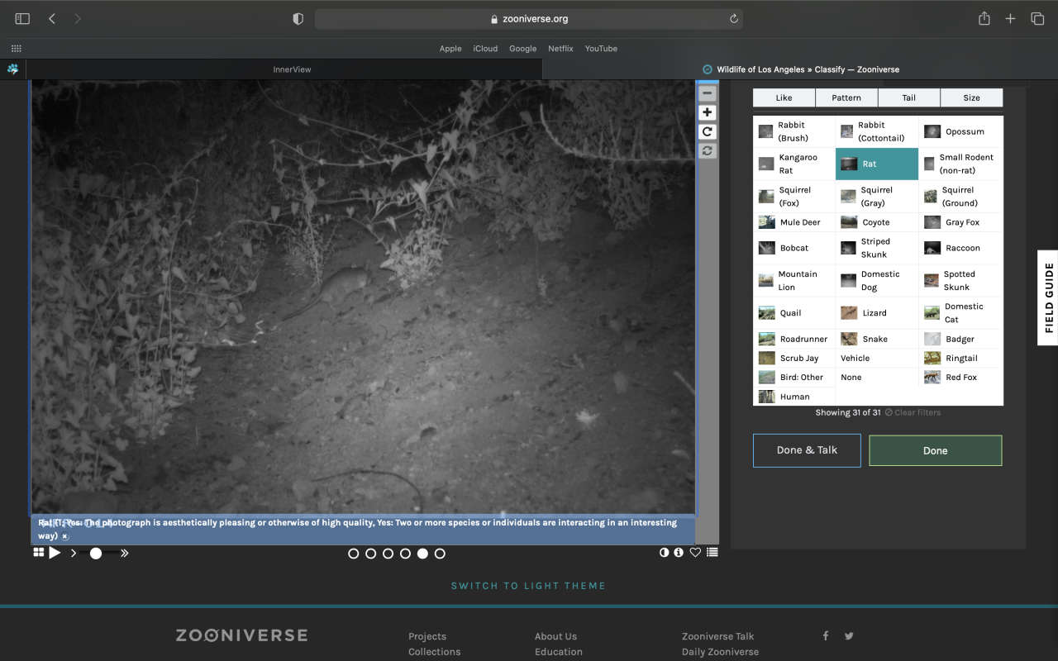
Task: Open the Safari sidebar
Action: (x=22, y=18)
